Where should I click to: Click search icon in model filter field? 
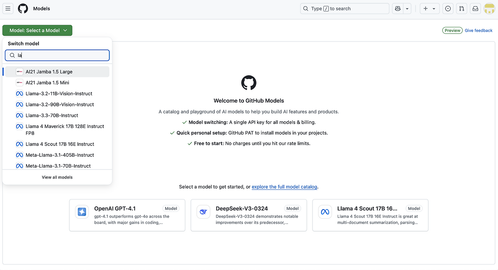tap(12, 55)
